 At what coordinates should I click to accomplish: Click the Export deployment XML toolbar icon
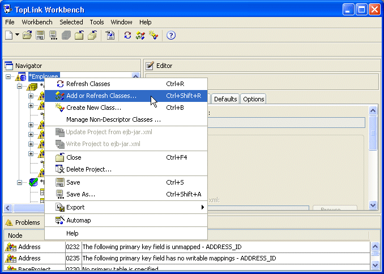(x=110, y=35)
